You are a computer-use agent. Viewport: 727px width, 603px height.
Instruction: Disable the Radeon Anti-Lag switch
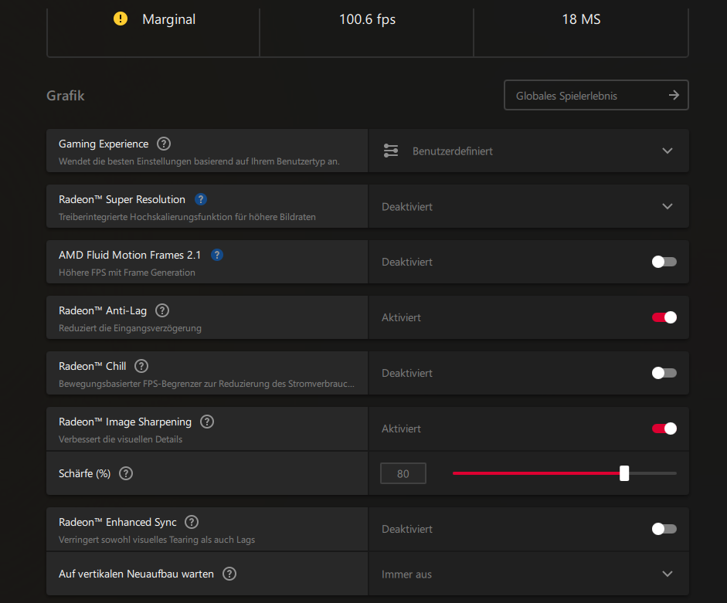pyautogui.click(x=664, y=317)
